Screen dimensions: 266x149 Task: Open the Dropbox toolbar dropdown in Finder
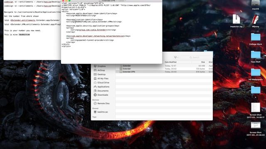(176, 57)
